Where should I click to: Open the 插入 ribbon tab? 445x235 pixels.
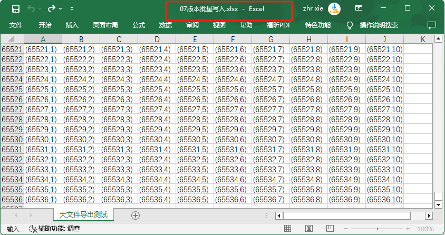[x=72, y=25]
